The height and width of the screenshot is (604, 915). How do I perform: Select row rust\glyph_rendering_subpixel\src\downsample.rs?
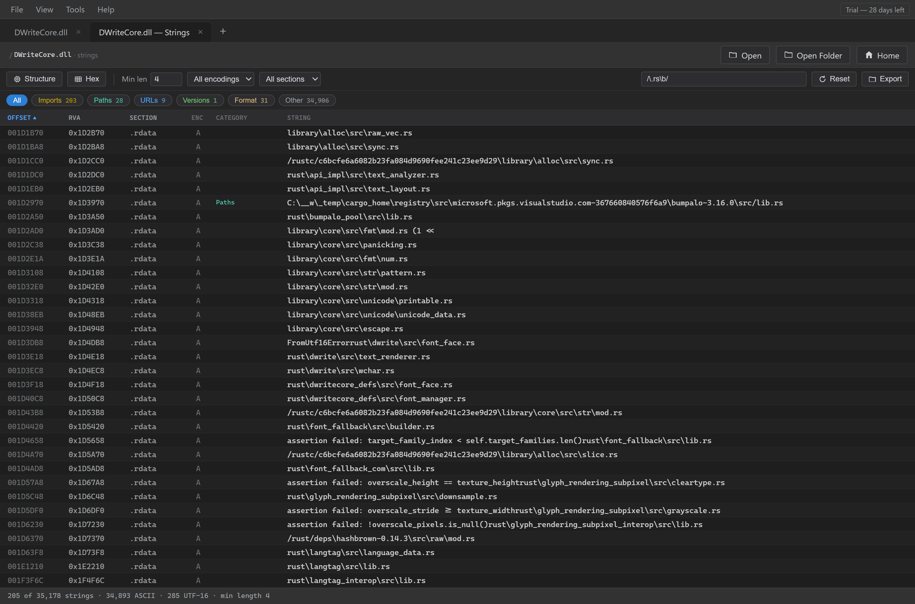tap(457, 497)
